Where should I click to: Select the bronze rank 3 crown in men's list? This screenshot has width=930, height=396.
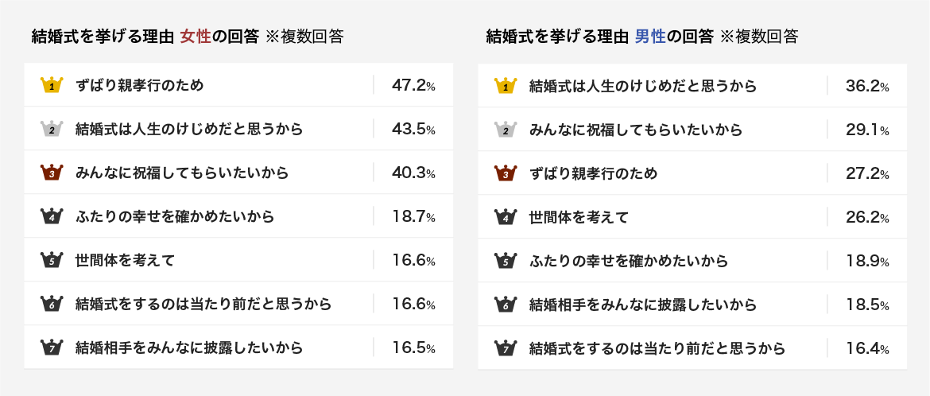tap(506, 173)
